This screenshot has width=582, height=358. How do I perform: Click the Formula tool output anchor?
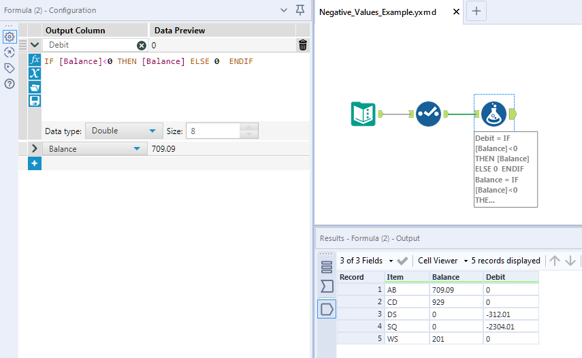click(x=513, y=114)
